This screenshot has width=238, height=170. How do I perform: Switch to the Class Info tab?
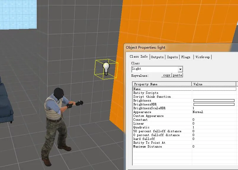point(139,57)
